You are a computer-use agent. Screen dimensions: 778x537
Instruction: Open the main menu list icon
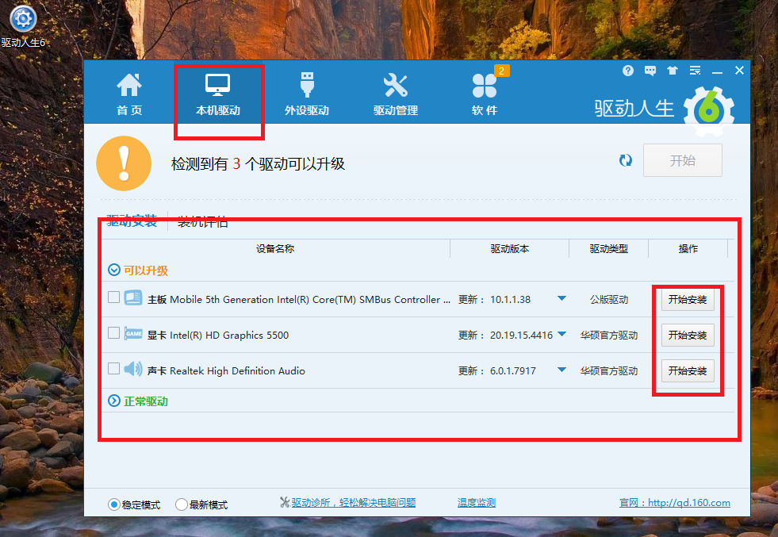695,71
